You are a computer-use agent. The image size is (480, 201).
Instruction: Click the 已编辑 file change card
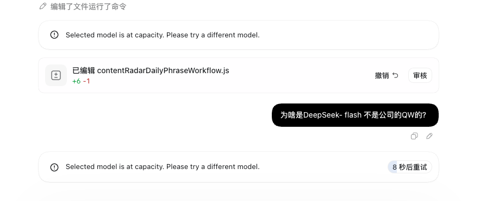tap(239, 75)
